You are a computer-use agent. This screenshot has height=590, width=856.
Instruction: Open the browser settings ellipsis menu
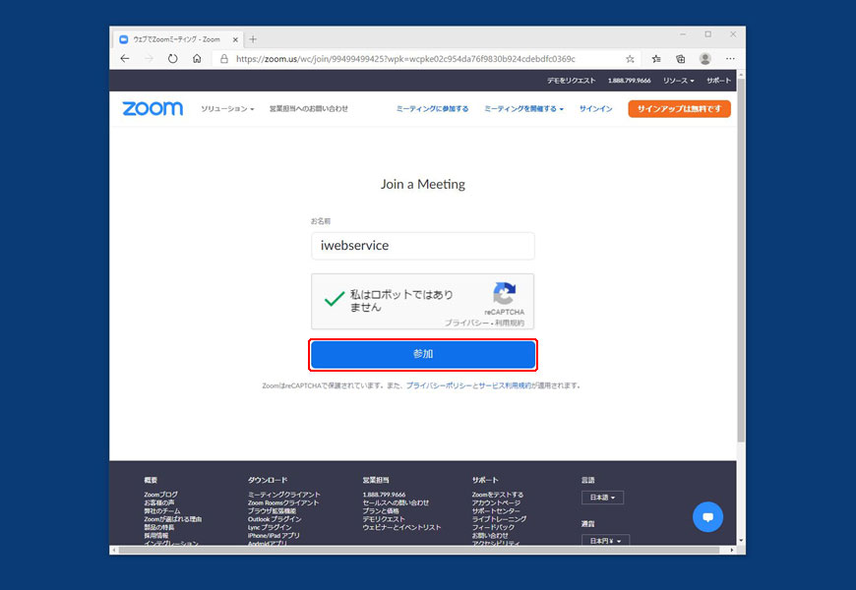[x=730, y=58]
